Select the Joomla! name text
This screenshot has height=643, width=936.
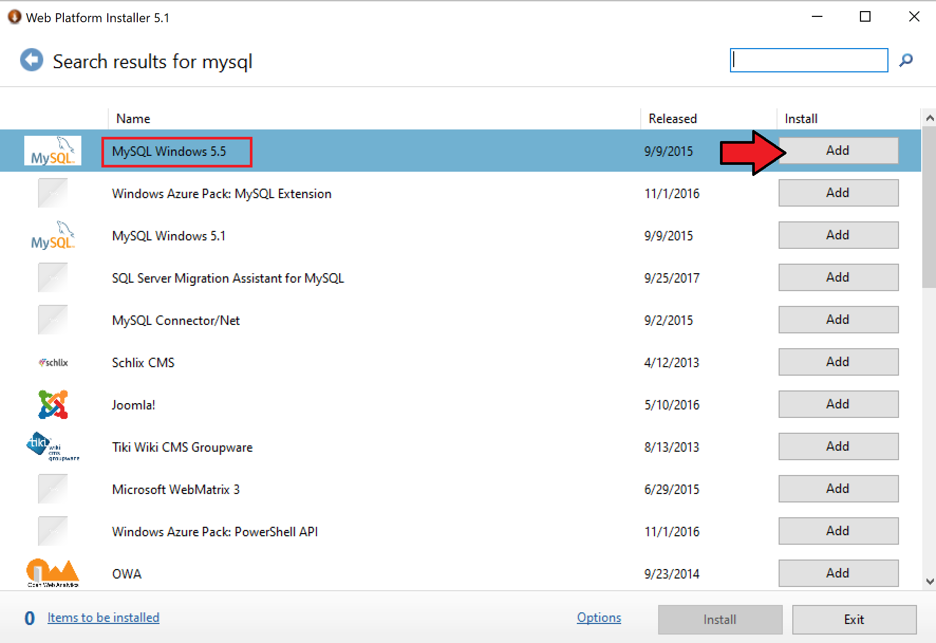tap(134, 405)
